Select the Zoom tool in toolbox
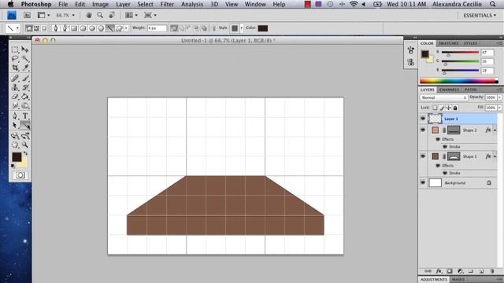This screenshot has height=283, width=504. (25, 145)
